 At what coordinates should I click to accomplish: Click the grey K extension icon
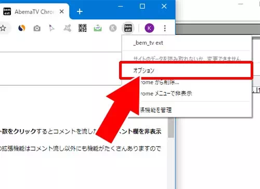113,28
